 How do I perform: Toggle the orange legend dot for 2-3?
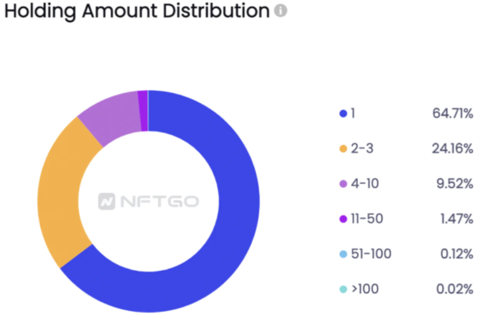coord(344,149)
